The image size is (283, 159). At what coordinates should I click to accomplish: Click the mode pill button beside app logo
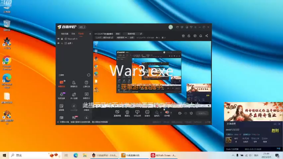[x=82, y=27]
